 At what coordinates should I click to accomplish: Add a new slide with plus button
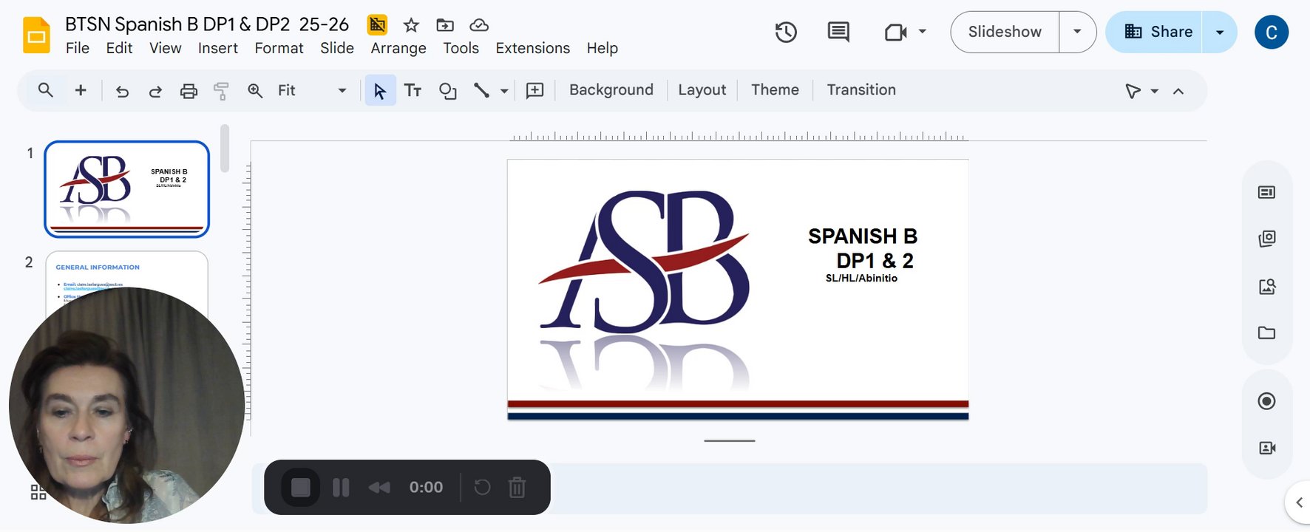[81, 90]
